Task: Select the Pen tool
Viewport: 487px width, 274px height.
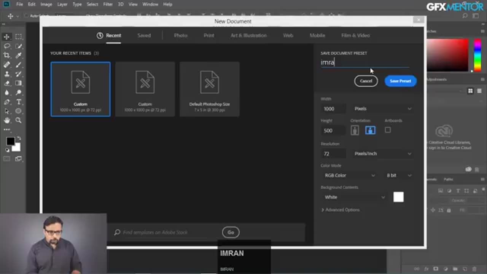Action: click(7, 102)
